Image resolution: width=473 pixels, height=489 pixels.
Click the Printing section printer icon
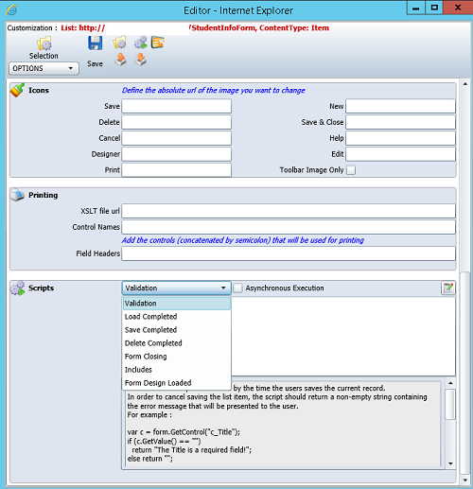[x=17, y=195]
